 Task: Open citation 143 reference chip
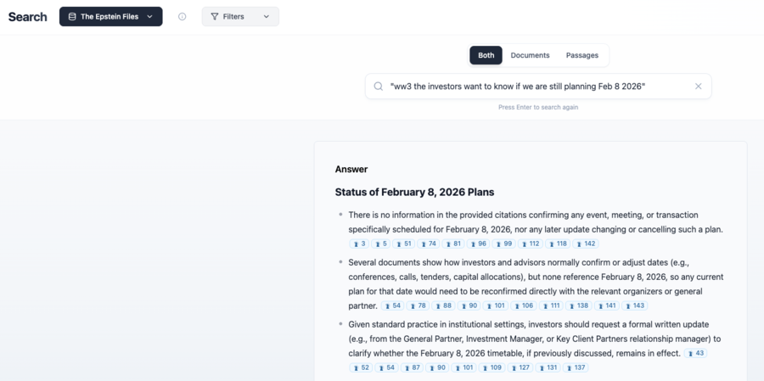pyautogui.click(x=635, y=305)
